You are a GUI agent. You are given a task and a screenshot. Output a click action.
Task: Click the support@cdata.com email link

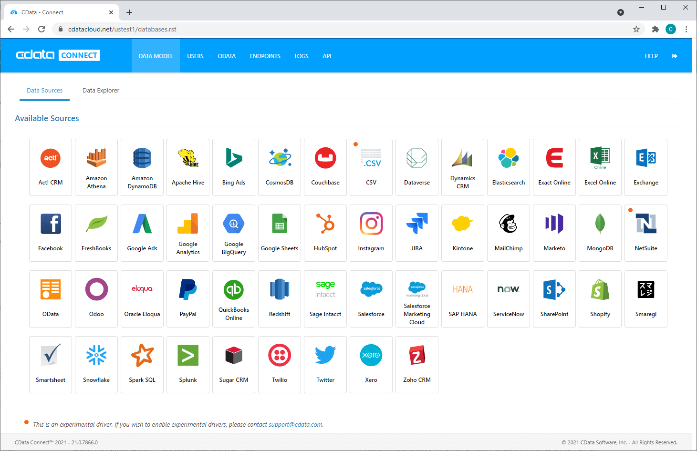pos(295,425)
